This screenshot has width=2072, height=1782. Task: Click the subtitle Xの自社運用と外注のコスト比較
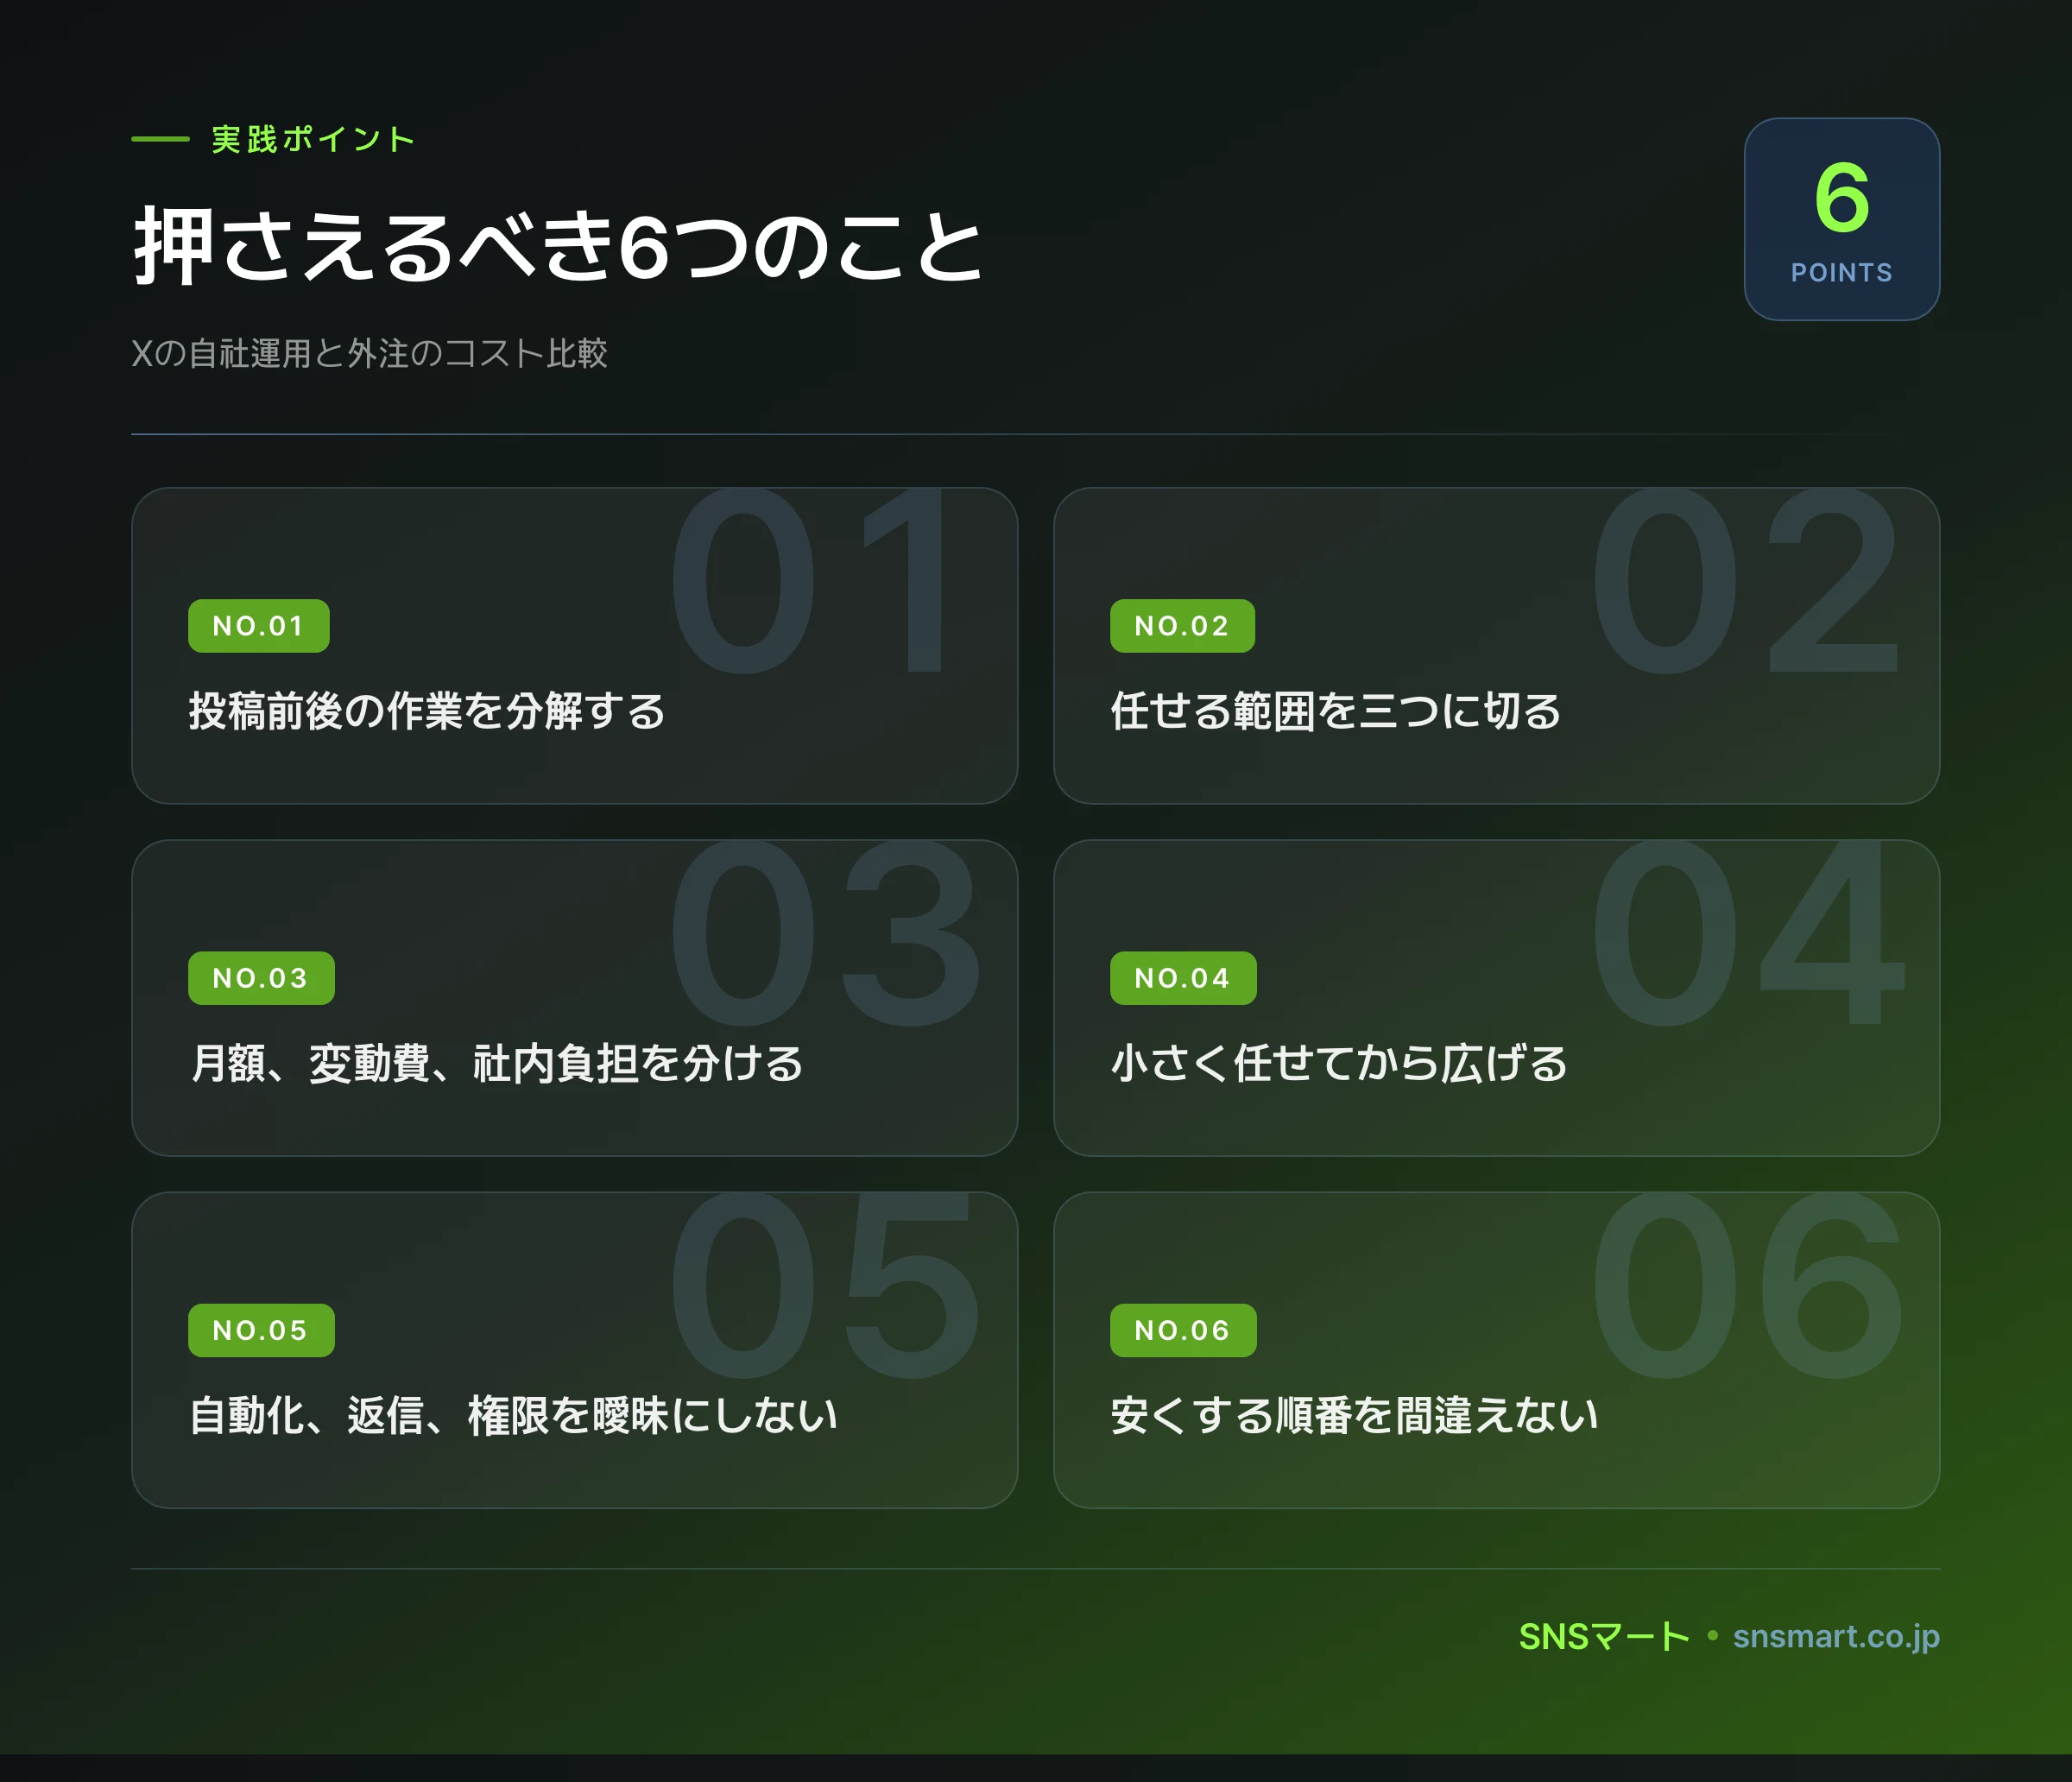coord(369,353)
